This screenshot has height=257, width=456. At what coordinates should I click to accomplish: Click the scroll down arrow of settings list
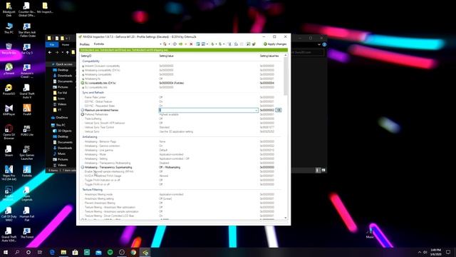click(285, 218)
